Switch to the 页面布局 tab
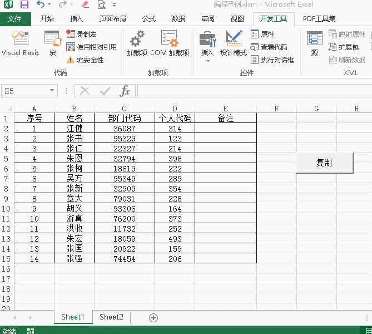 [x=113, y=19]
